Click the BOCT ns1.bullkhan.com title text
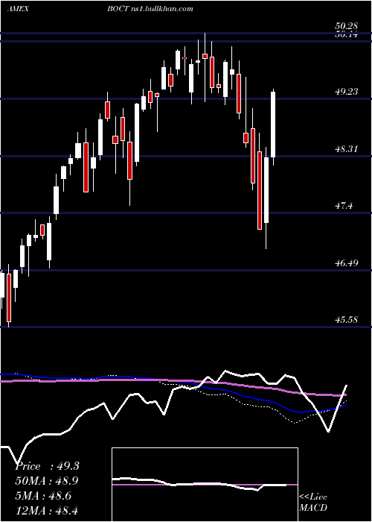 [x=150, y=9]
